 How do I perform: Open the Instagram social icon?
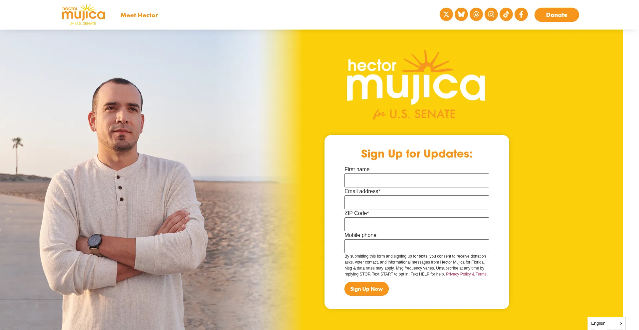(x=491, y=14)
